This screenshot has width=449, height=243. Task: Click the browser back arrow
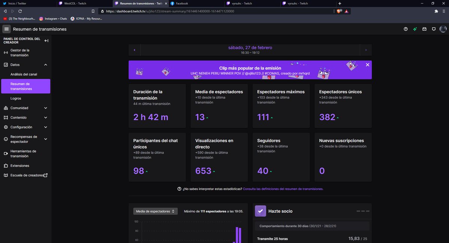point(5,11)
